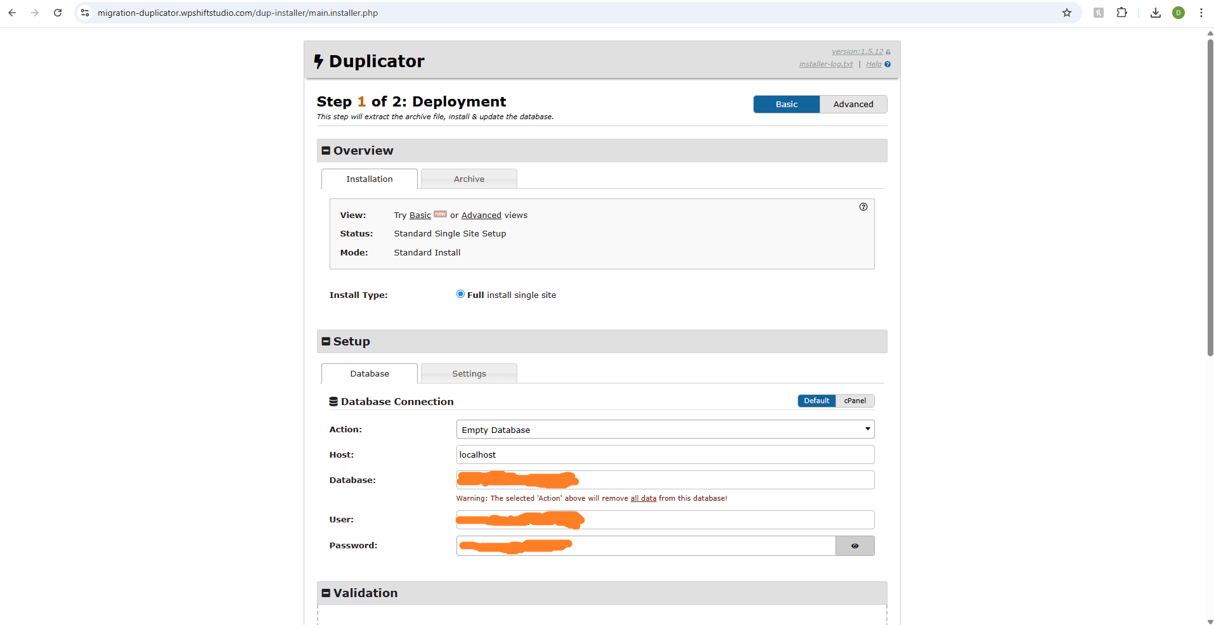
Task: Reload the installer page
Action: [x=58, y=13]
